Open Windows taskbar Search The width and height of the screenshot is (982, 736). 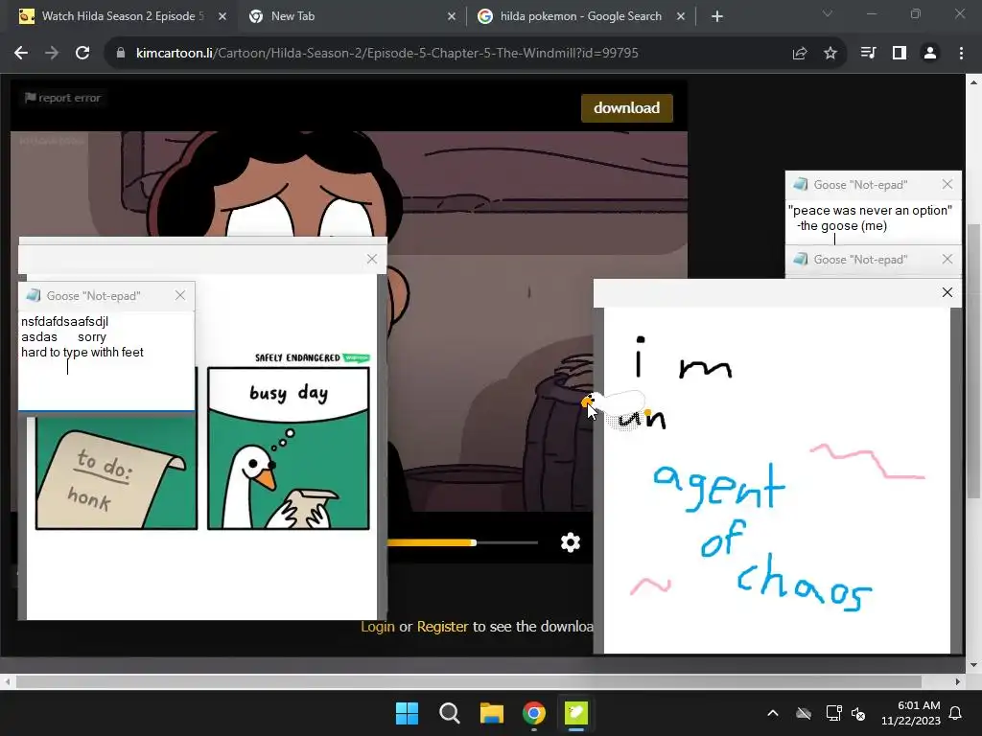(449, 713)
